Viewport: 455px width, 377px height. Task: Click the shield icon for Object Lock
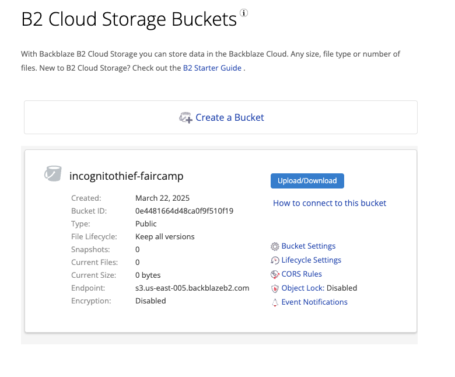[275, 288]
